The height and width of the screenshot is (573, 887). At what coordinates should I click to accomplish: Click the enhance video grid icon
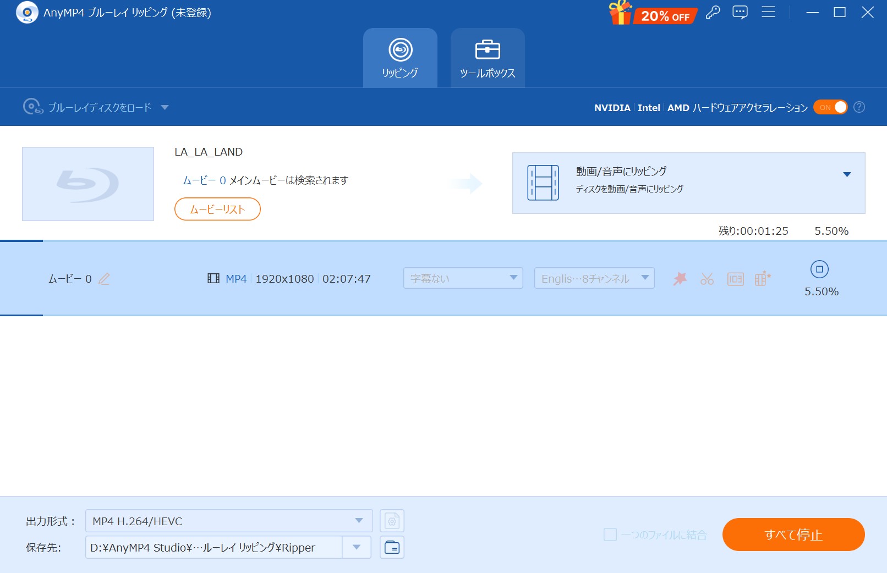click(762, 279)
